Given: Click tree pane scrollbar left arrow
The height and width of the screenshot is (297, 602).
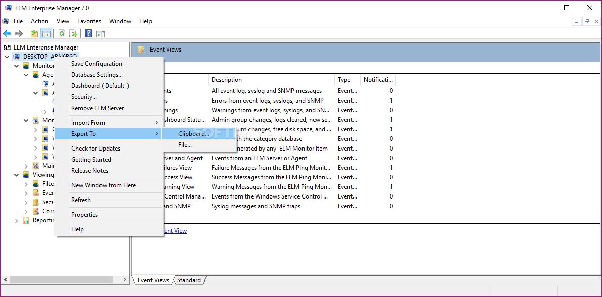Looking at the screenshot, I should pos(5,279).
